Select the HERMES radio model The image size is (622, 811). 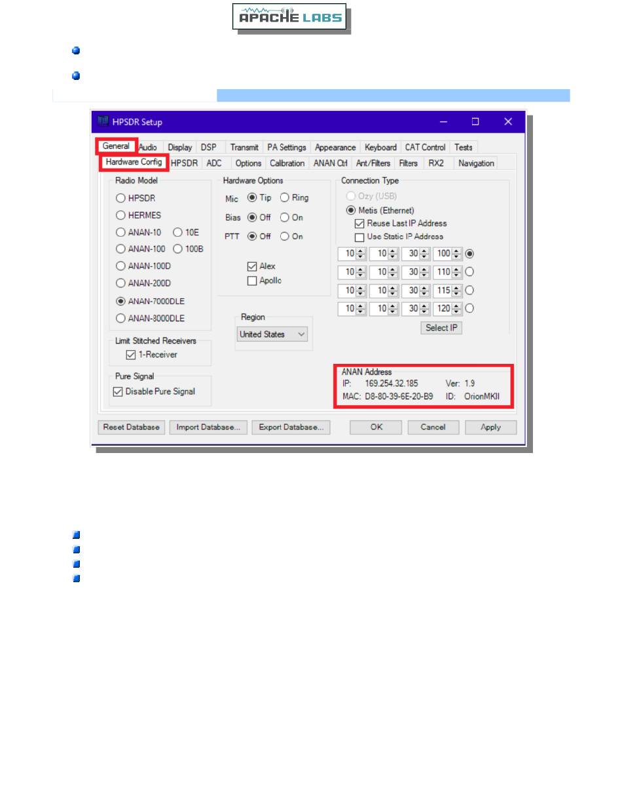click(138, 215)
